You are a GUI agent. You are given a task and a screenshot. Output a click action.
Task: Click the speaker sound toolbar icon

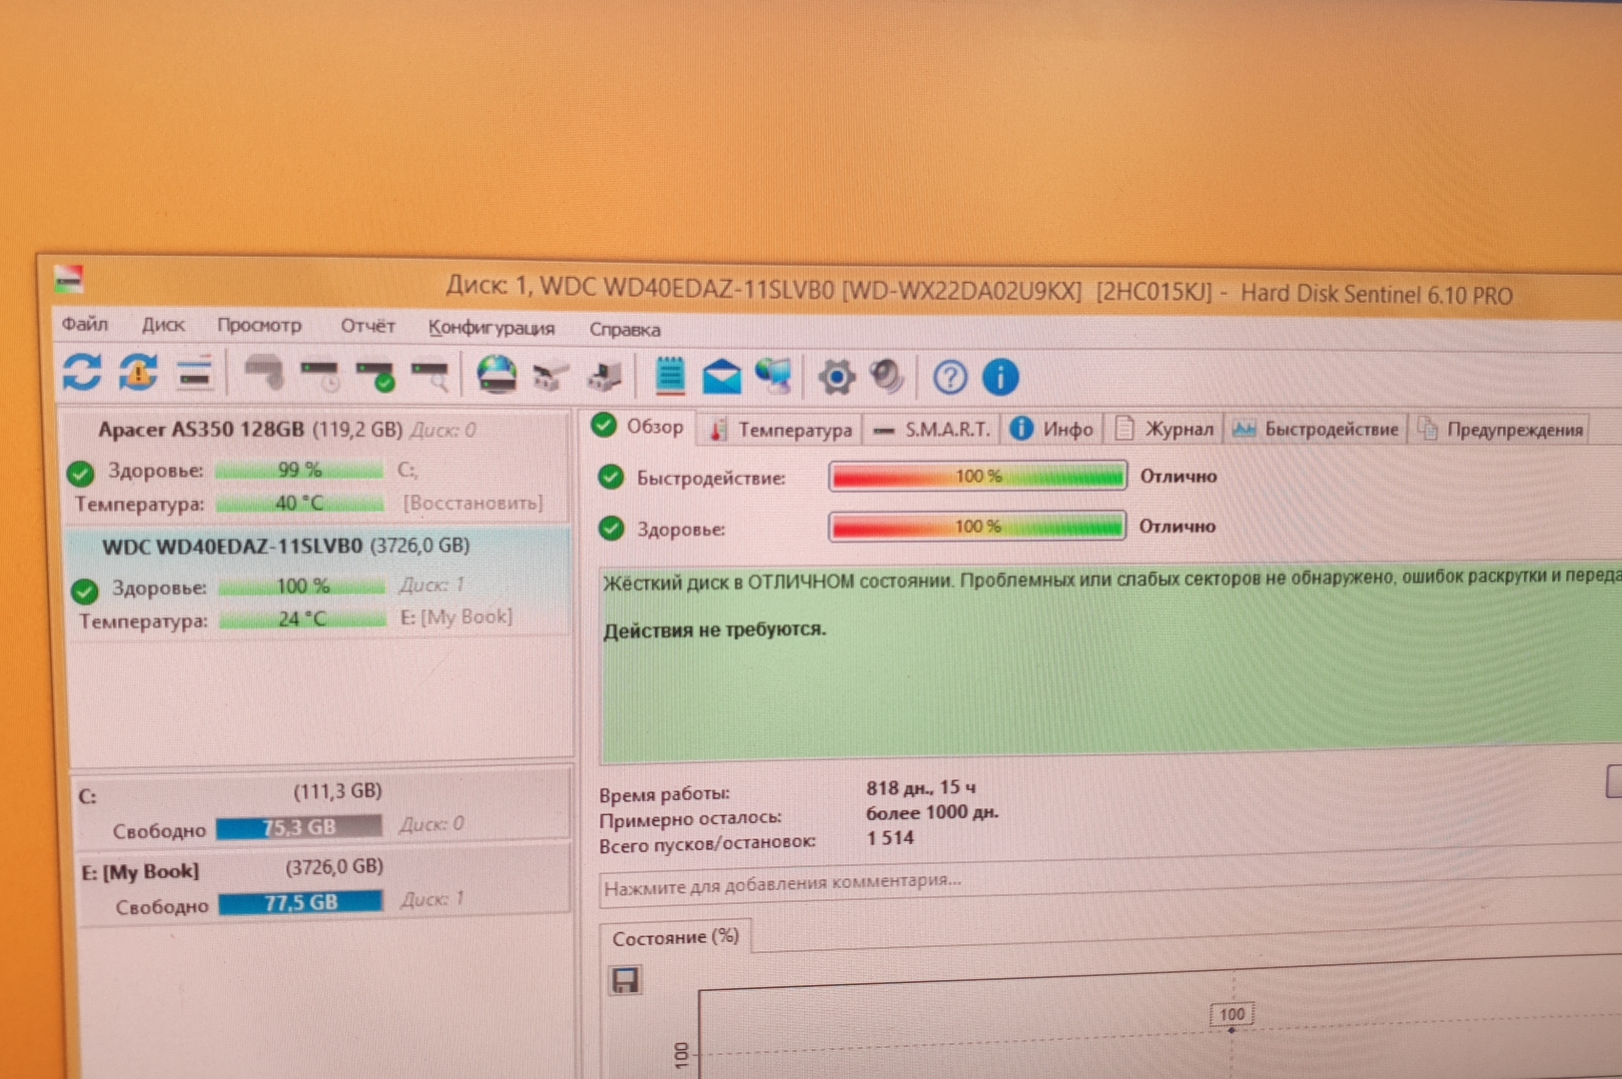[x=887, y=377]
